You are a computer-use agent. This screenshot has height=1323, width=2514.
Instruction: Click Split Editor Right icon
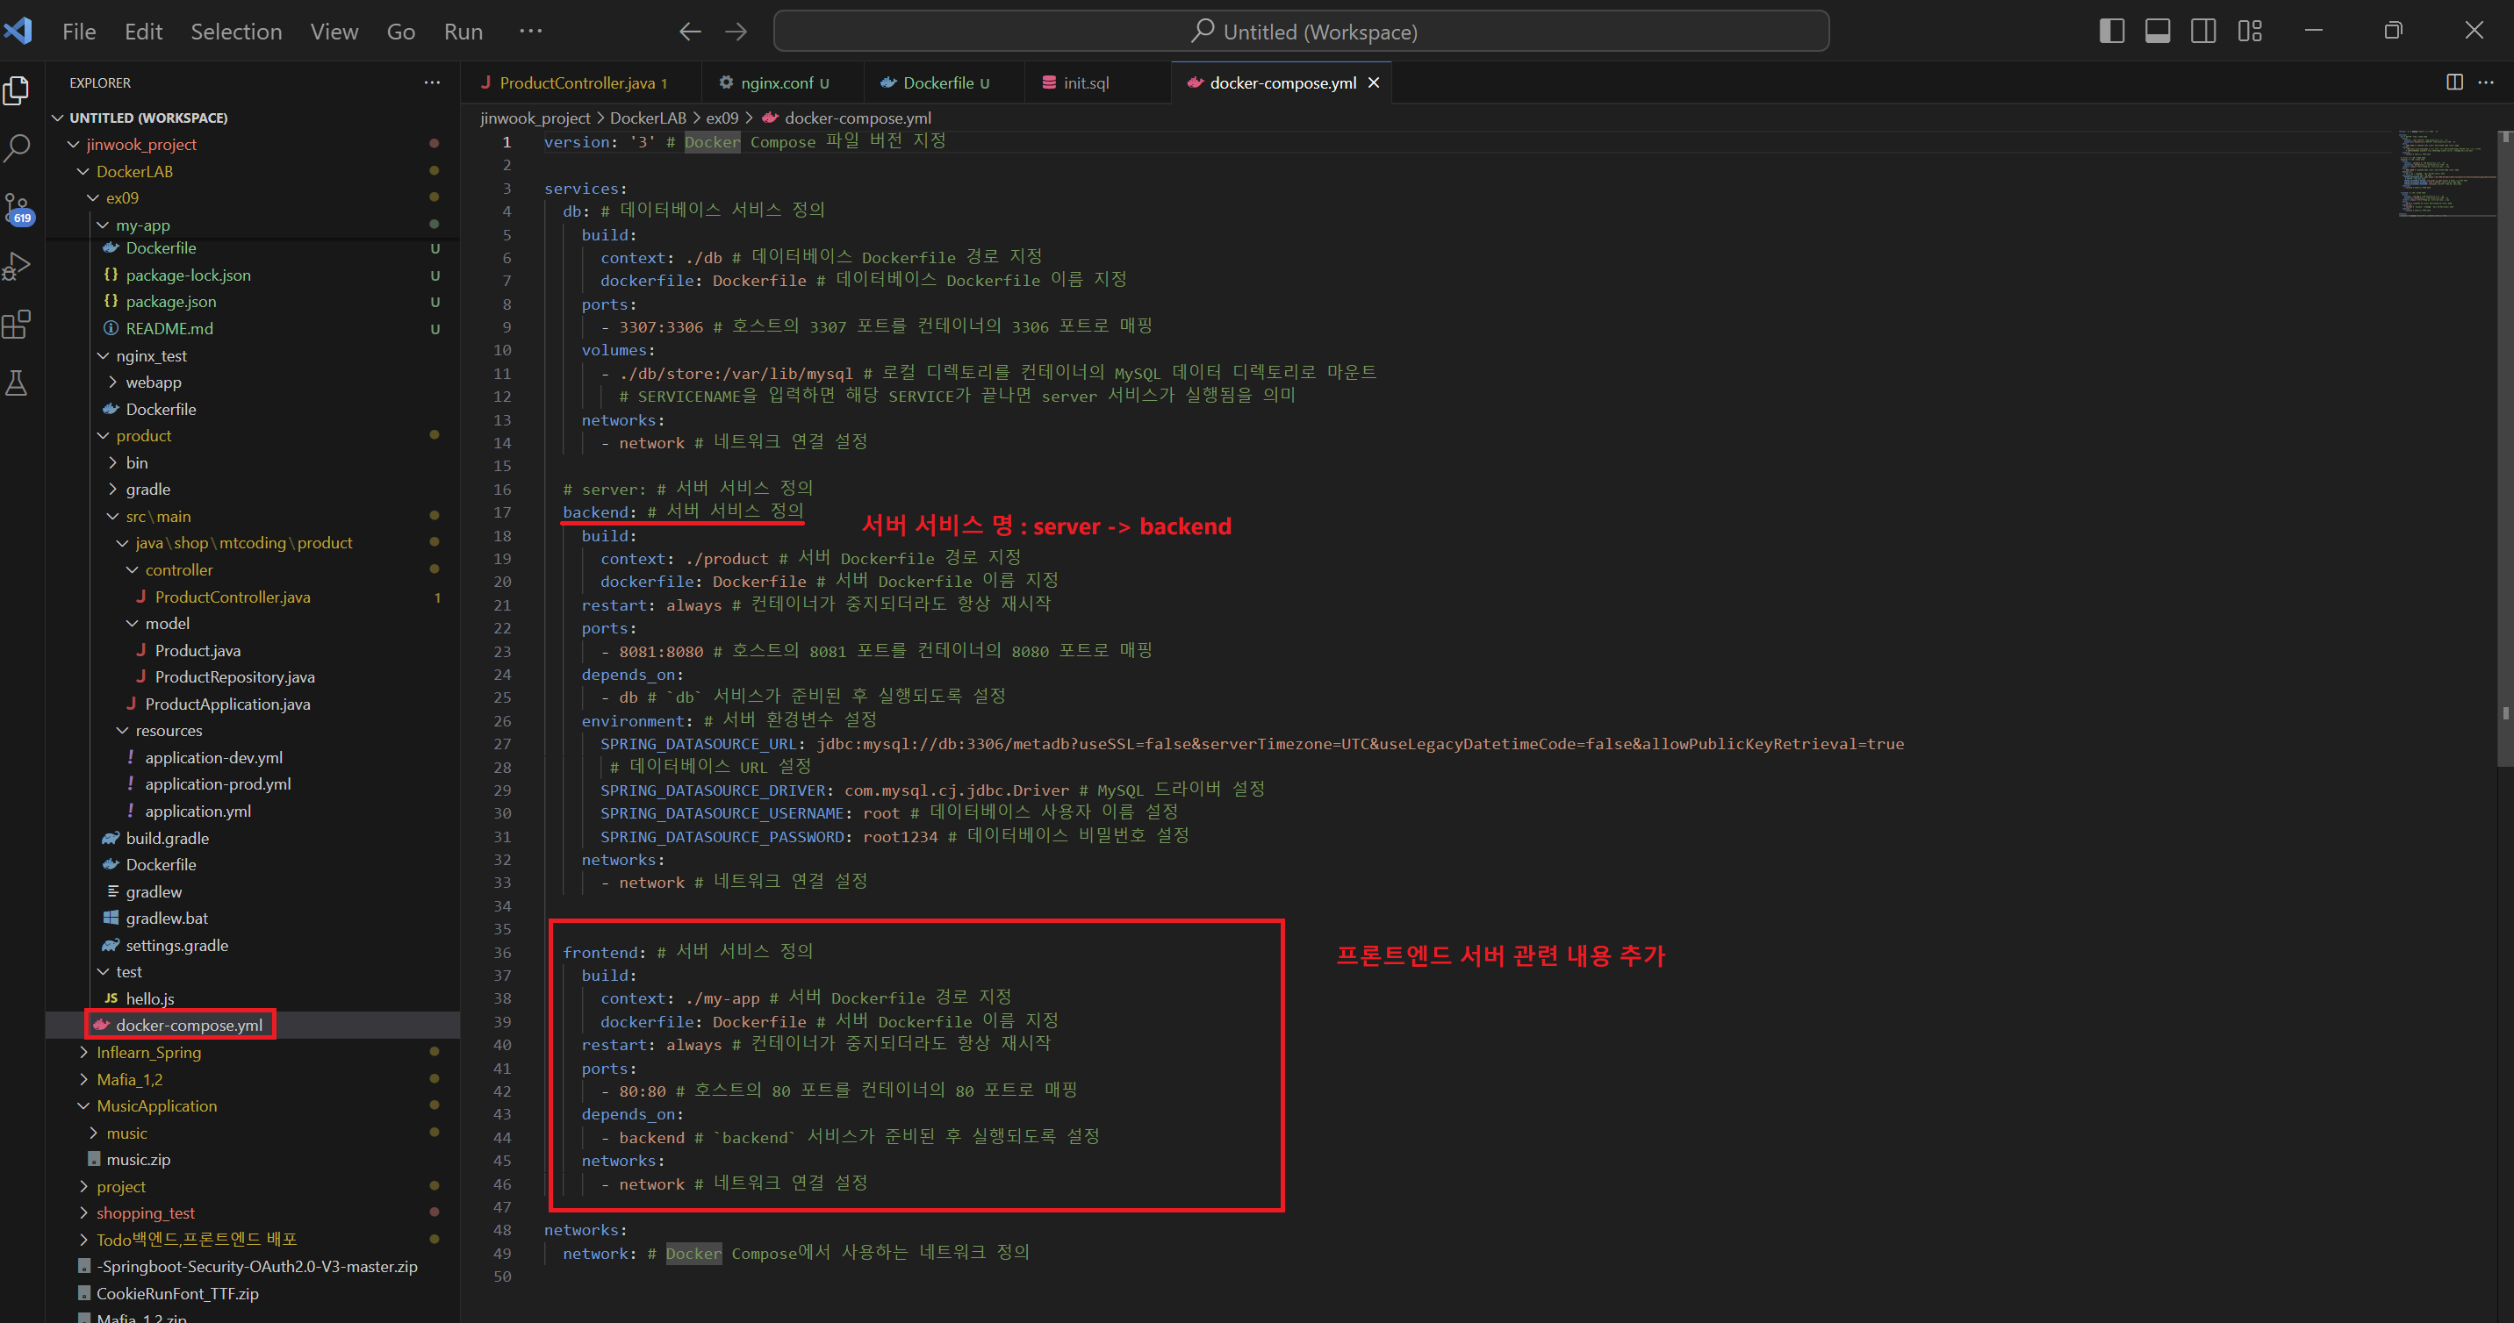(2453, 83)
